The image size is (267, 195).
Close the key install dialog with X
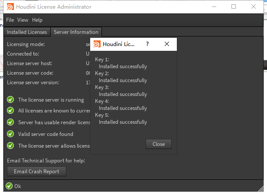point(167,44)
